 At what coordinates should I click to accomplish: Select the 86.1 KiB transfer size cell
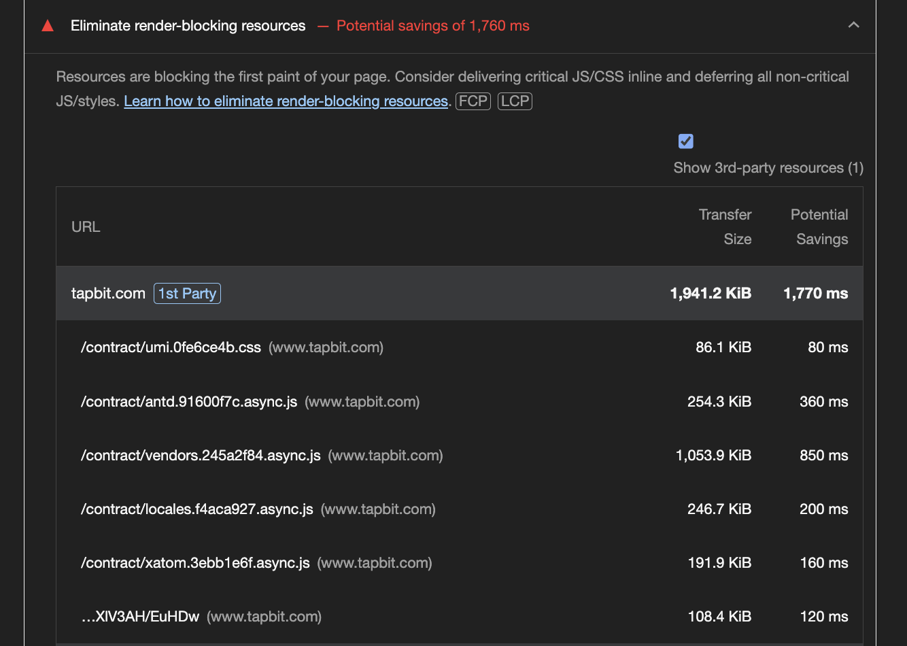723,347
